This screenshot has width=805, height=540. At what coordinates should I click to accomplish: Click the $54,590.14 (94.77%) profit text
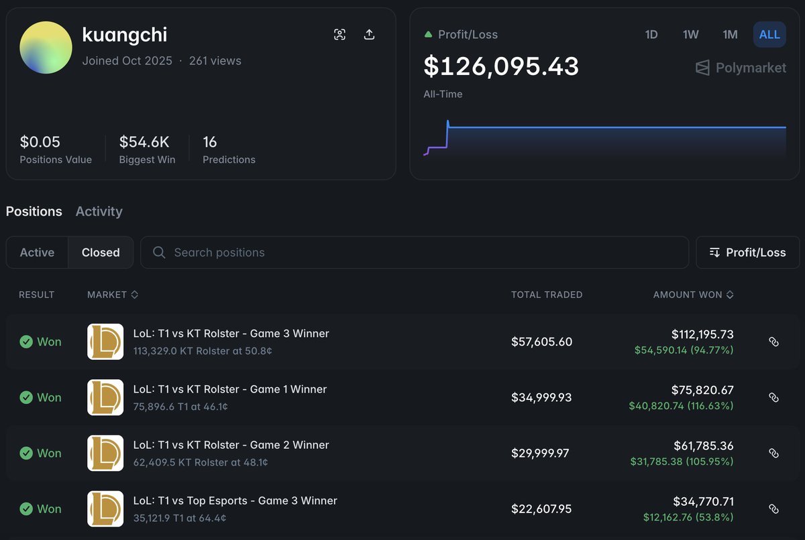point(684,350)
